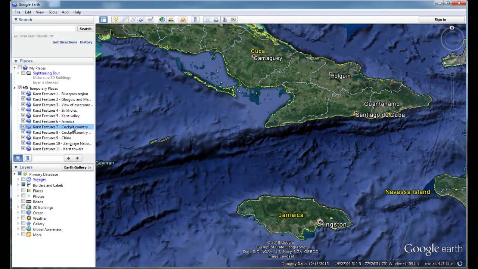Click the view in Google Maps icon
Viewport: 478px width, 269px height.
[x=233, y=20]
